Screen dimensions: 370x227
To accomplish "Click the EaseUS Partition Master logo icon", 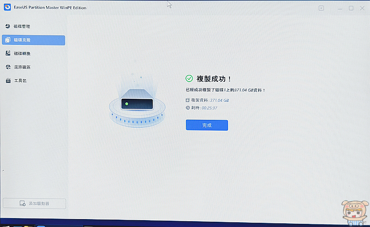I will pos(7,7).
